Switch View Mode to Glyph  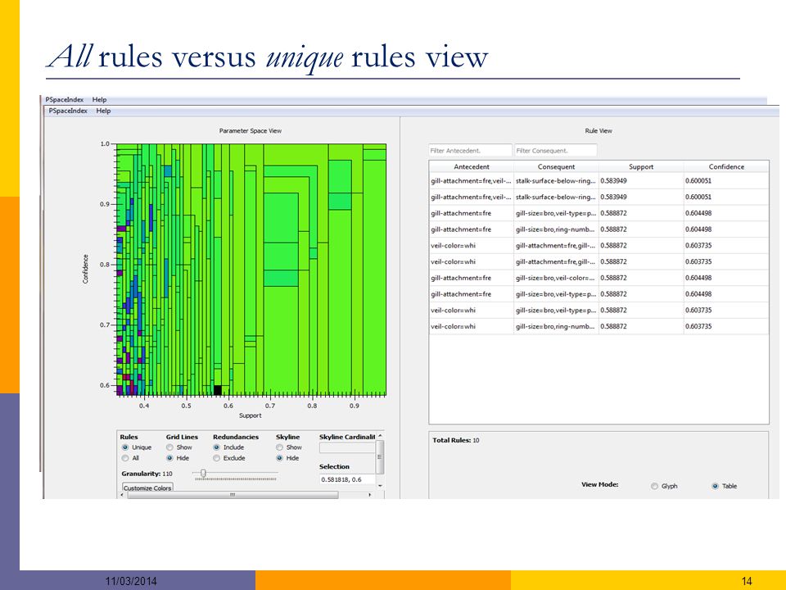pos(654,486)
